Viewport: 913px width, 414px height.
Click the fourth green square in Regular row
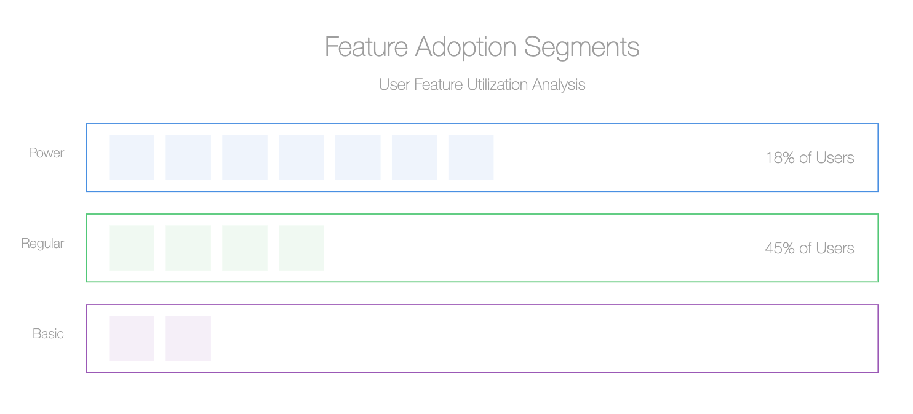click(301, 248)
